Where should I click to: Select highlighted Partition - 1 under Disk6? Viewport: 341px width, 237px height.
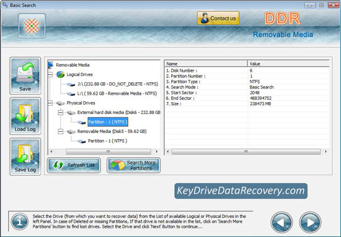tap(108, 122)
